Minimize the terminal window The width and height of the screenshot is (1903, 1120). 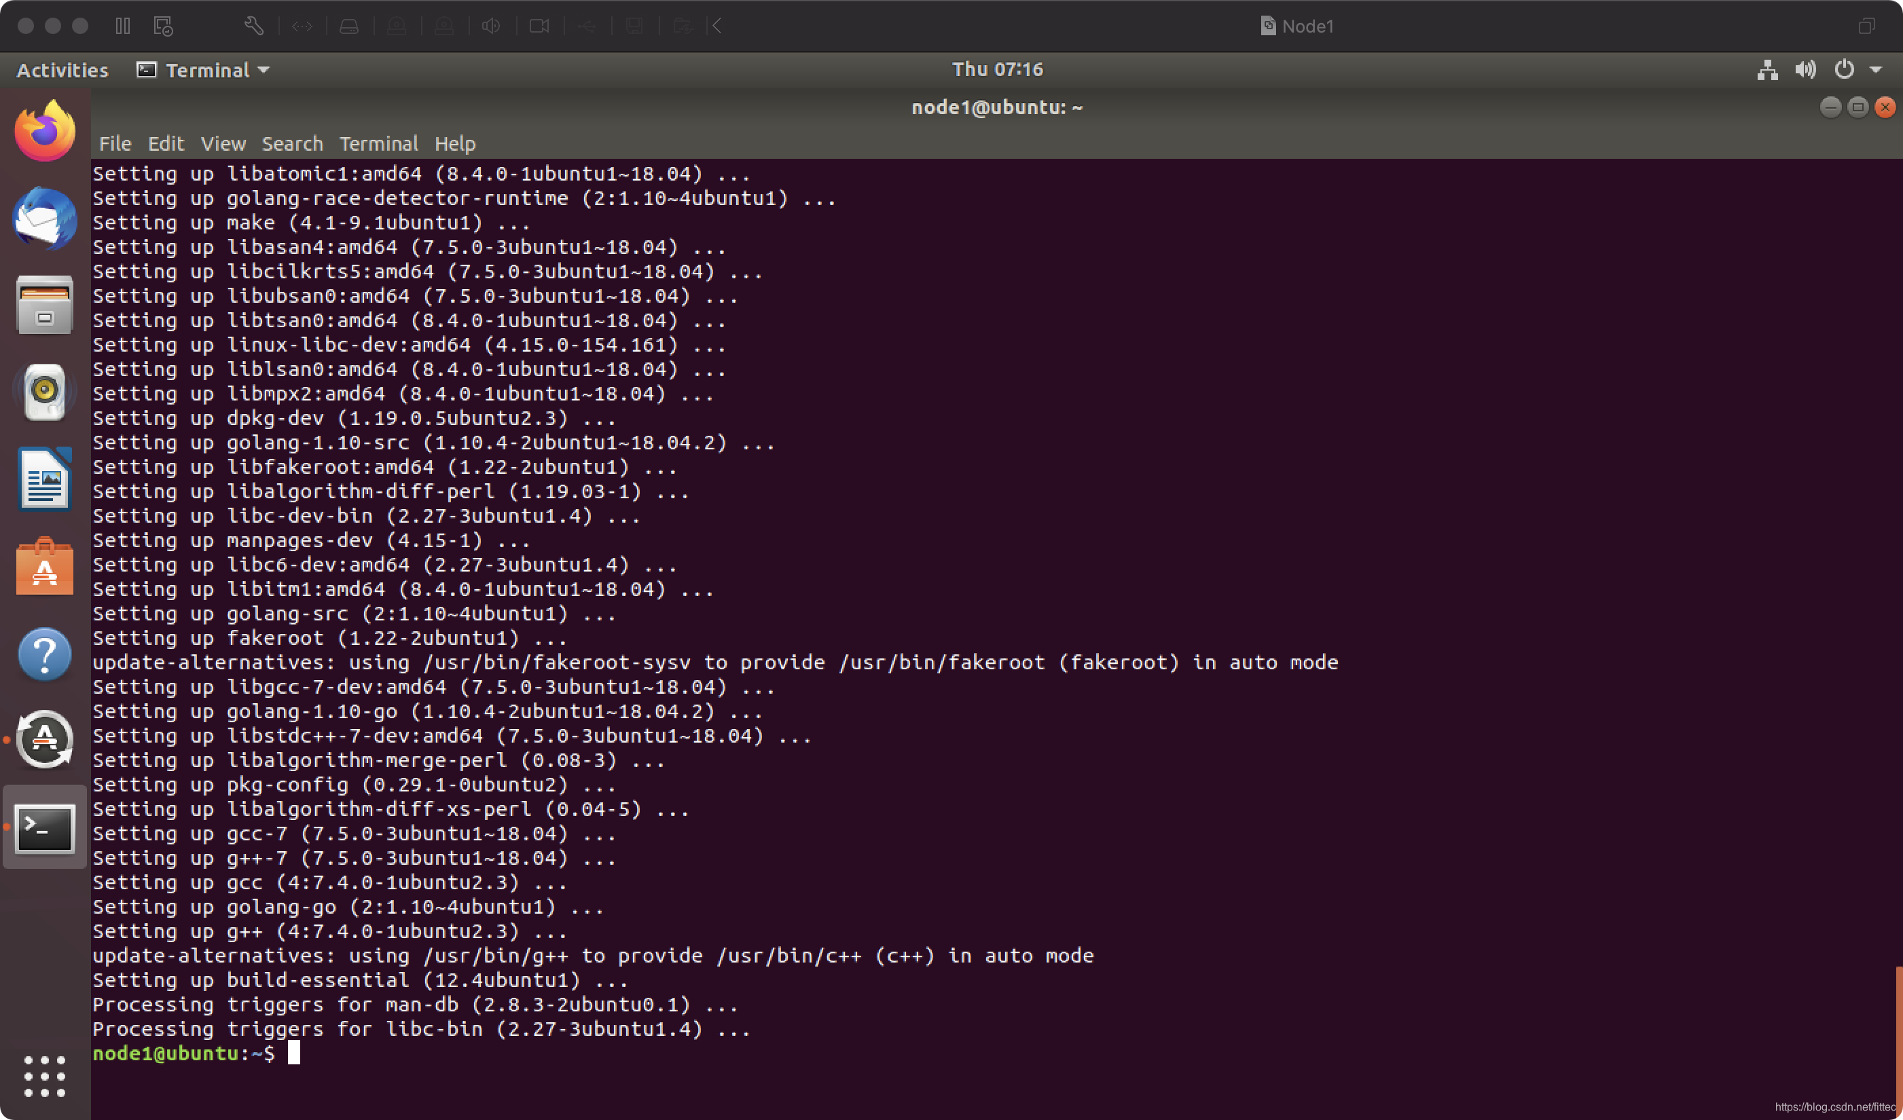1830,107
